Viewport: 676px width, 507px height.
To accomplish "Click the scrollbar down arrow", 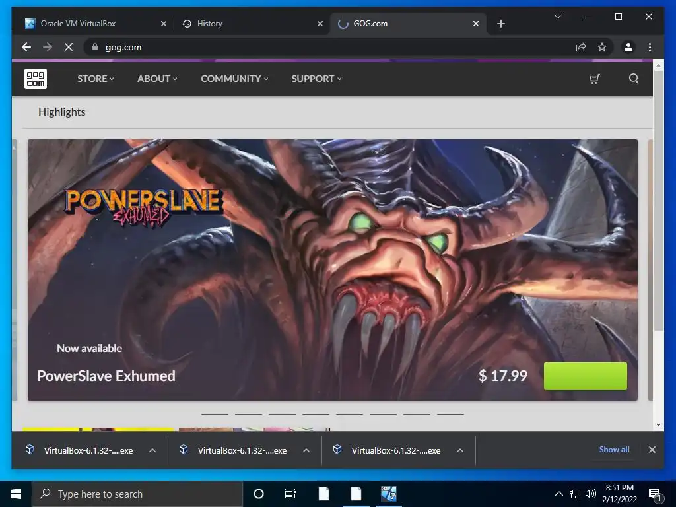I will tap(658, 425).
